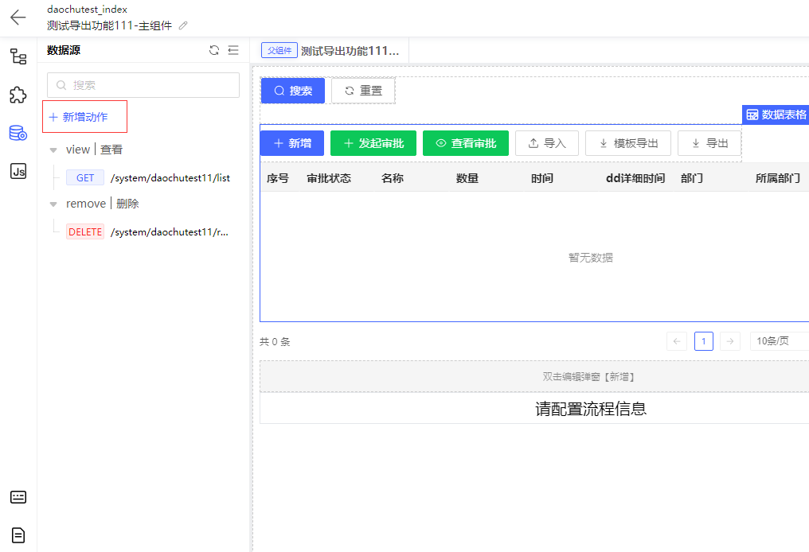Open the puzzle-piece plugin sidebar icon
This screenshot has height=552, width=809.
[x=18, y=95]
